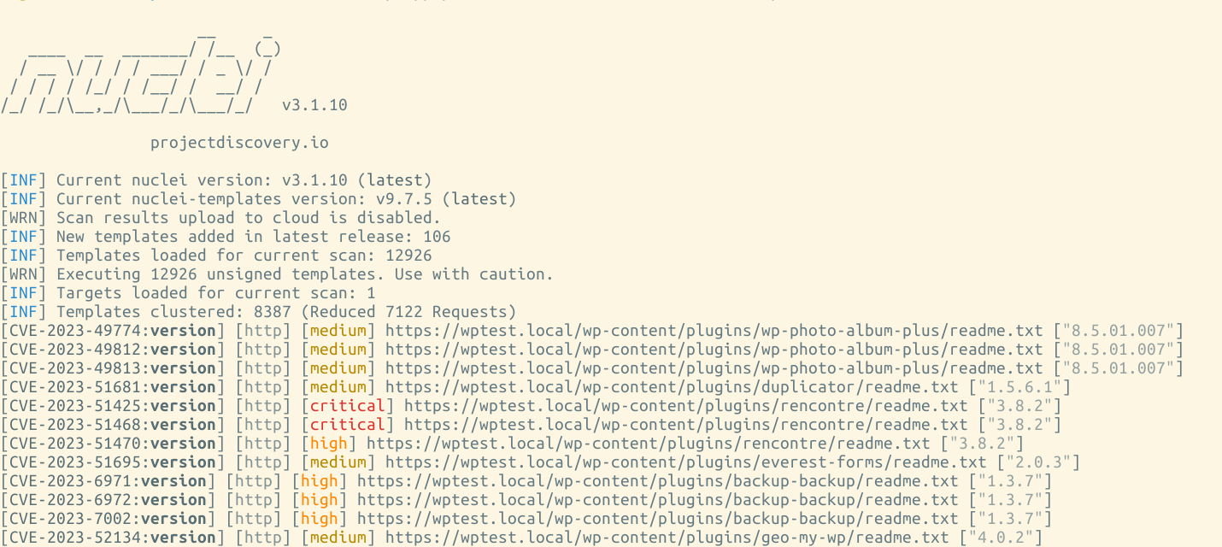The height and width of the screenshot is (547, 1222).
Task: Click the projectdiscovery.io text under the logo
Action: [239, 143]
